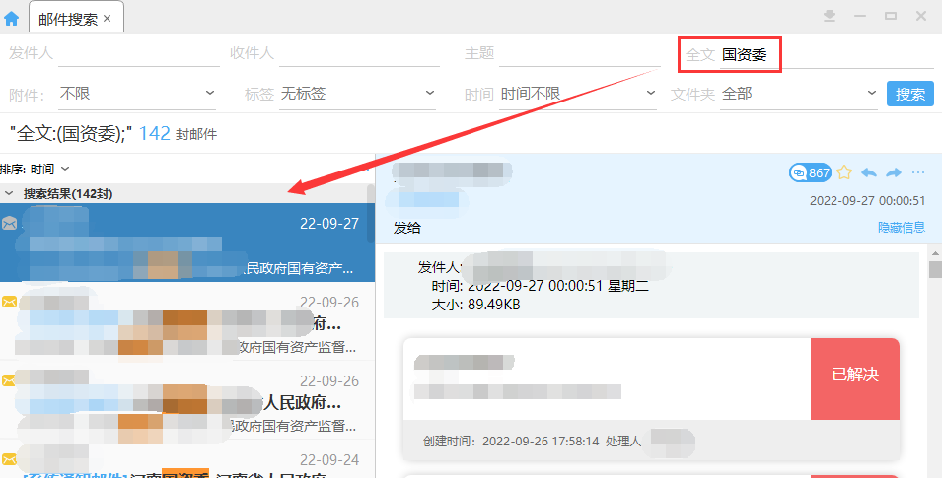Open the 867 conversation thread badge
This screenshot has width=942, height=478.
pyautogui.click(x=810, y=172)
